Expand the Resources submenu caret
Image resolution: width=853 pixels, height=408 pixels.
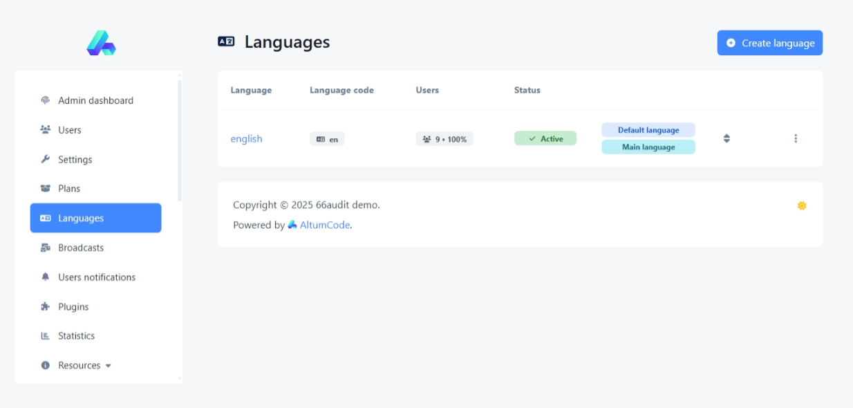coord(109,366)
